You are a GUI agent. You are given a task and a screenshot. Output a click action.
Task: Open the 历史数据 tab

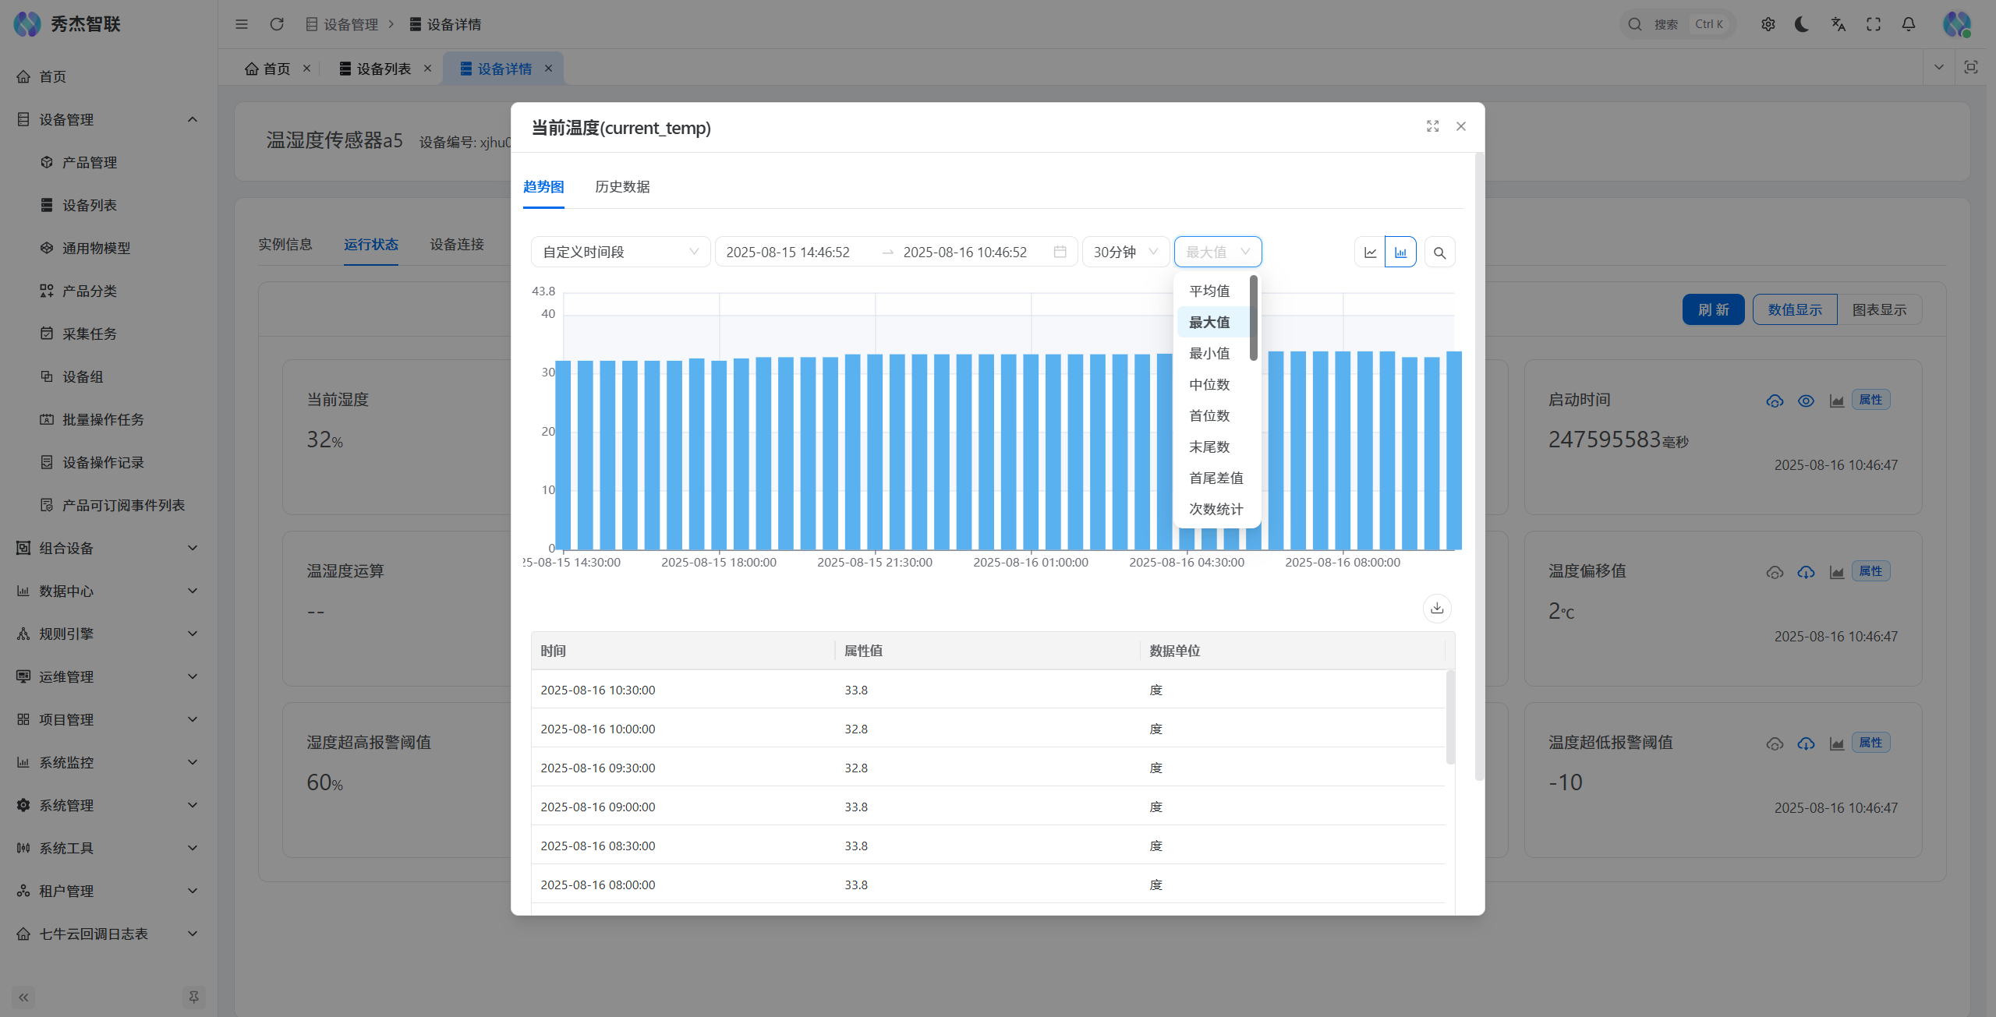(621, 186)
